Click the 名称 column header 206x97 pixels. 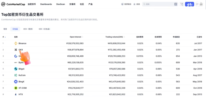point(16,37)
